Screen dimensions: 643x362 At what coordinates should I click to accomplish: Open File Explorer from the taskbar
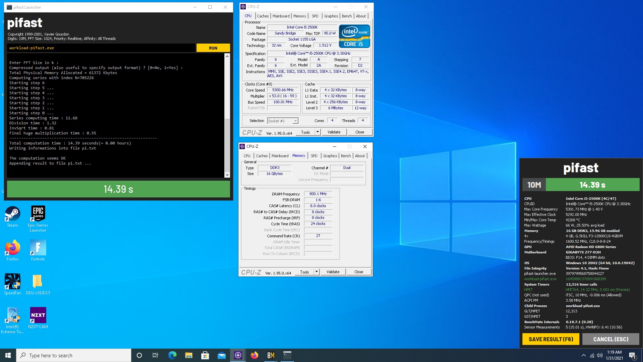(189, 355)
